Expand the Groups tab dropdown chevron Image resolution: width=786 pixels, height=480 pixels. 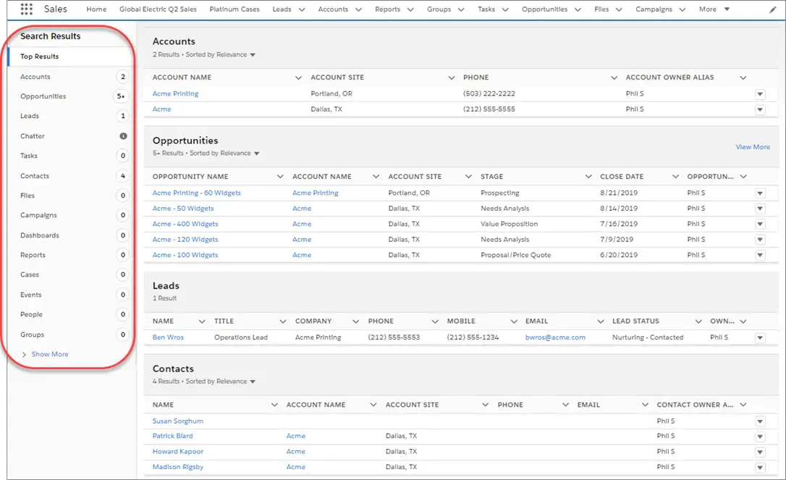[x=461, y=9]
